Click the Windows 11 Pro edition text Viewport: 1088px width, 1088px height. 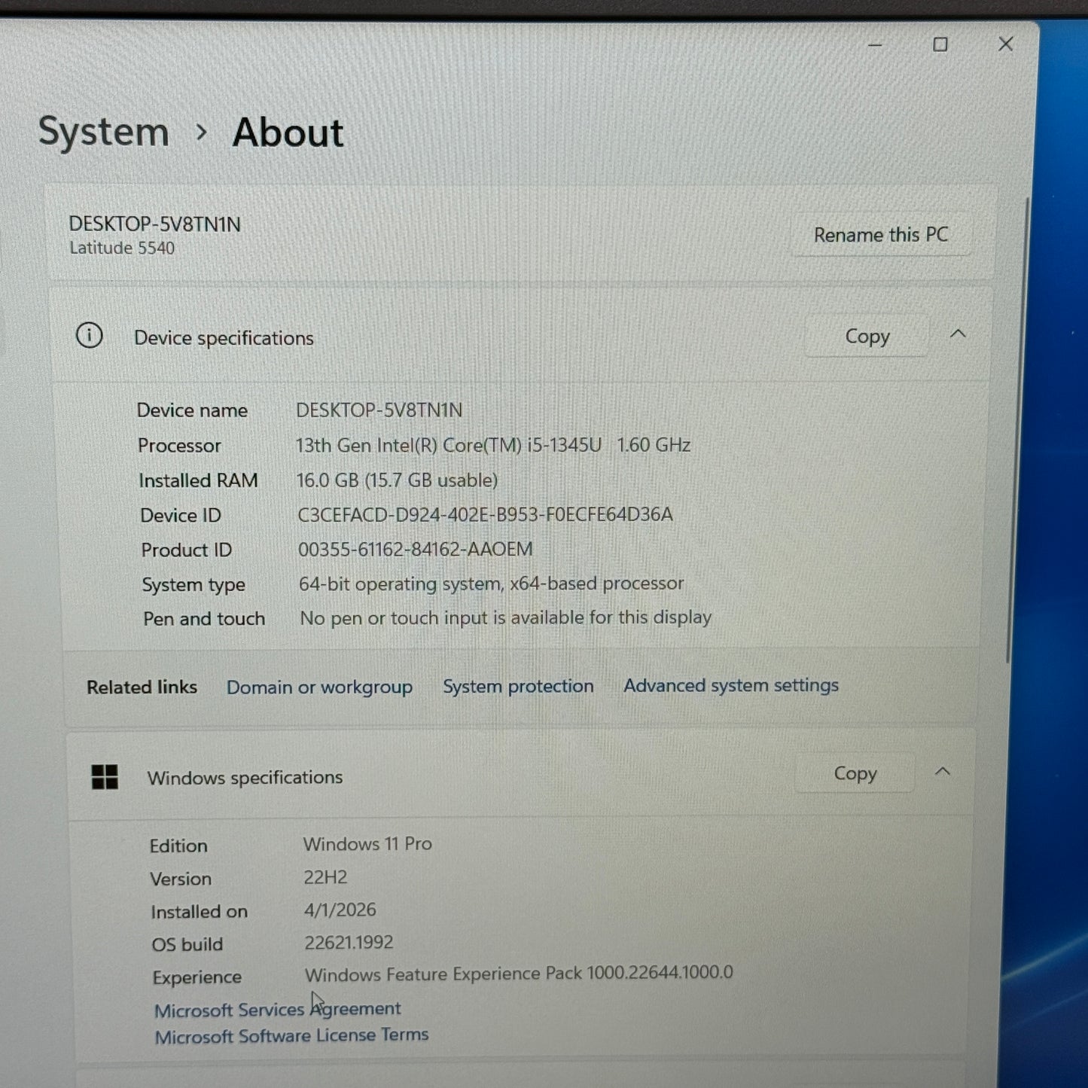(367, 843)
